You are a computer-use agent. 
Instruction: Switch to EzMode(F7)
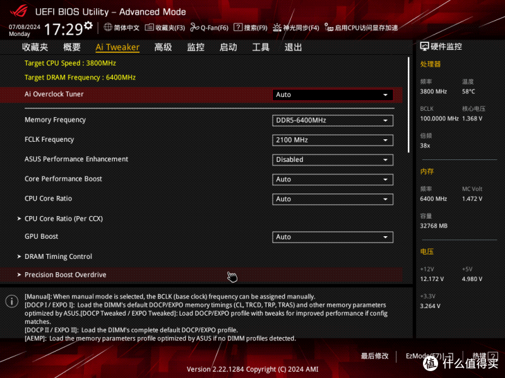[430, 356]
